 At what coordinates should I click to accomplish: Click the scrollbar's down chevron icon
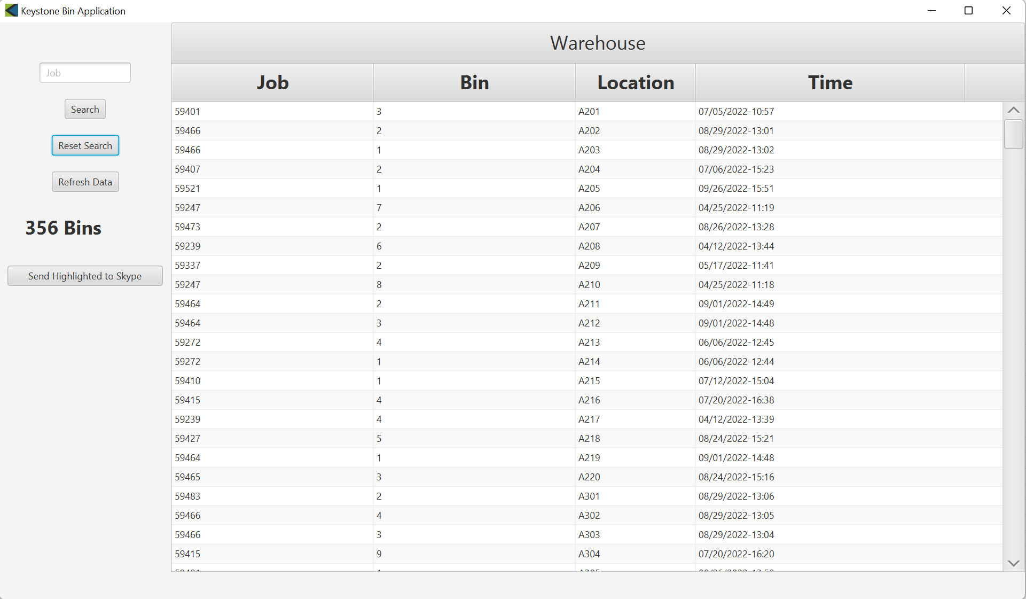click(x=1013, y=563)
